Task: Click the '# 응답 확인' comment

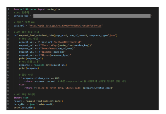Action: (x=26, y=75)
